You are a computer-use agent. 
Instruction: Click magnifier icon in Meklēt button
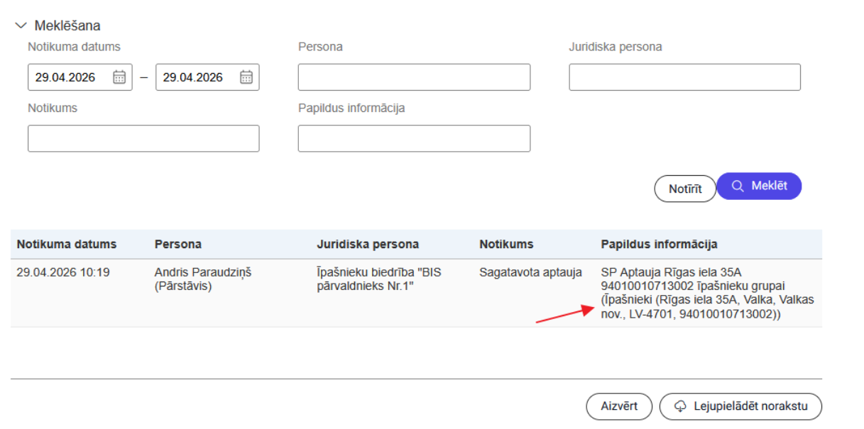(738, 186)
